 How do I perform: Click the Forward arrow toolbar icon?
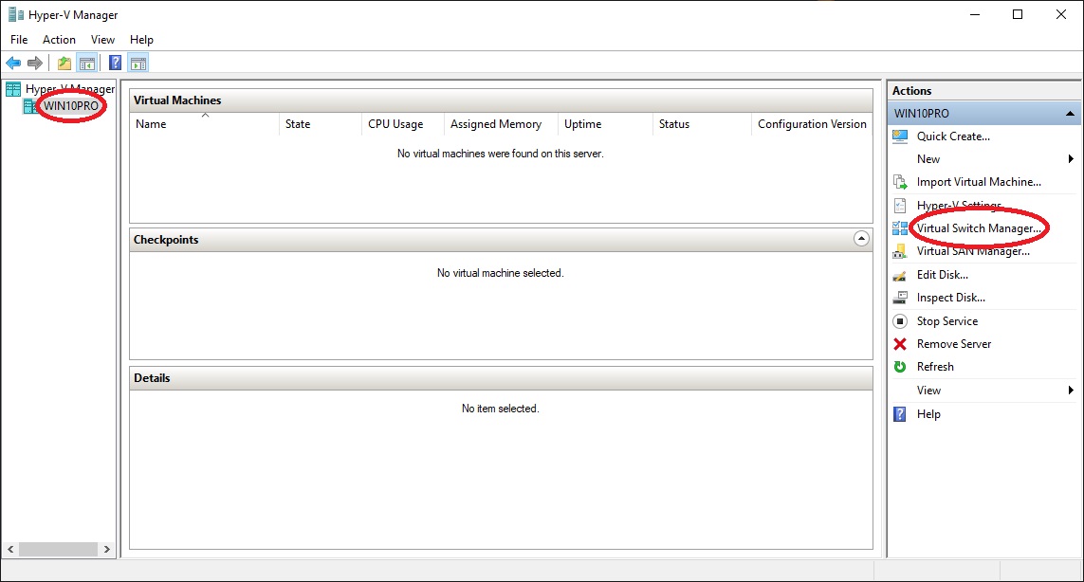pos(35,64)
